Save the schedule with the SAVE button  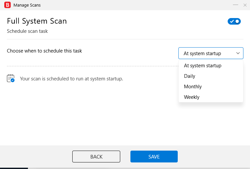tap(154, 157)
